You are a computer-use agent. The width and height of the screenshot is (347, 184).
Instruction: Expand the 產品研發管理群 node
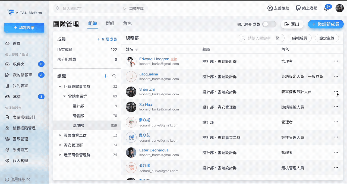click(x=60, y=155)
